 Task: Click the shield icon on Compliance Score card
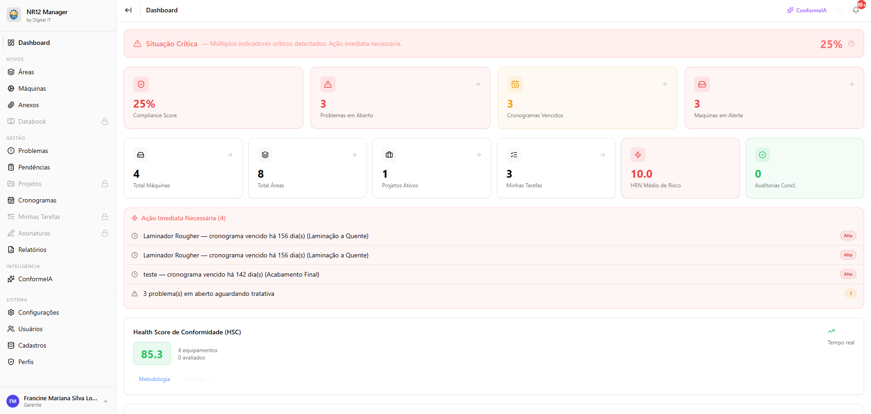click(141, 84)
